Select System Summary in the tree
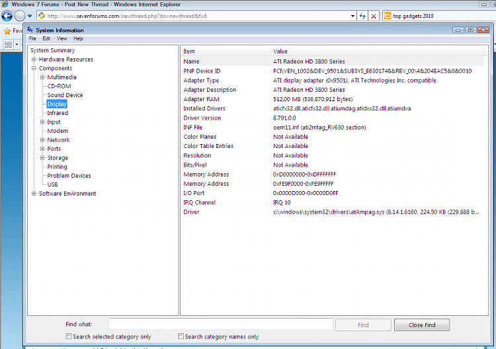 coord(52,50)
